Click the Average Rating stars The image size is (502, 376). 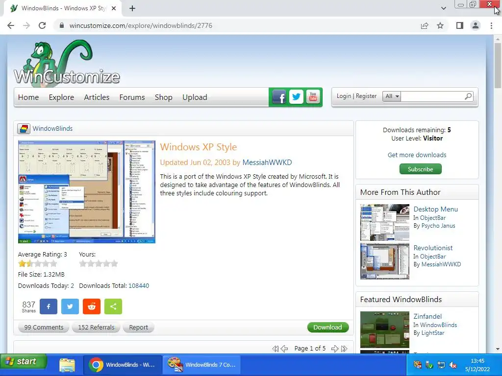tap(37, 264)
